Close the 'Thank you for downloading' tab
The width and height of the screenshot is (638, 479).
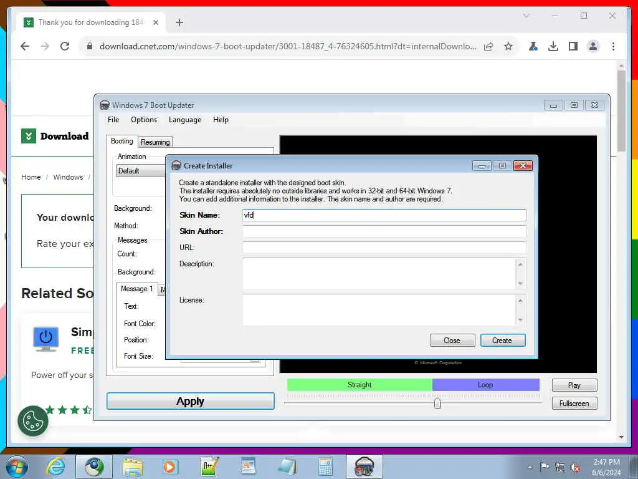tap(155, 22)
